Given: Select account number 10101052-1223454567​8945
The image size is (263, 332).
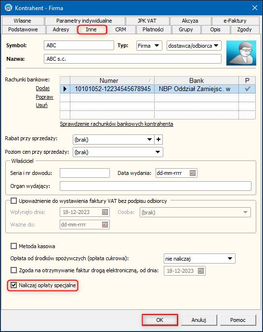Looking at the screenshot, I should (x=113, y=89).
